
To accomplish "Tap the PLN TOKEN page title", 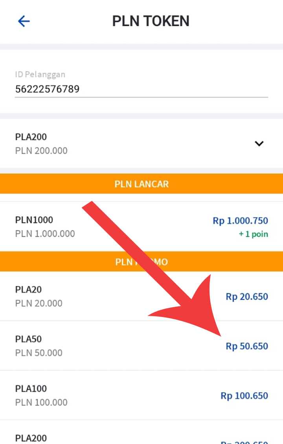I will 151,21.
